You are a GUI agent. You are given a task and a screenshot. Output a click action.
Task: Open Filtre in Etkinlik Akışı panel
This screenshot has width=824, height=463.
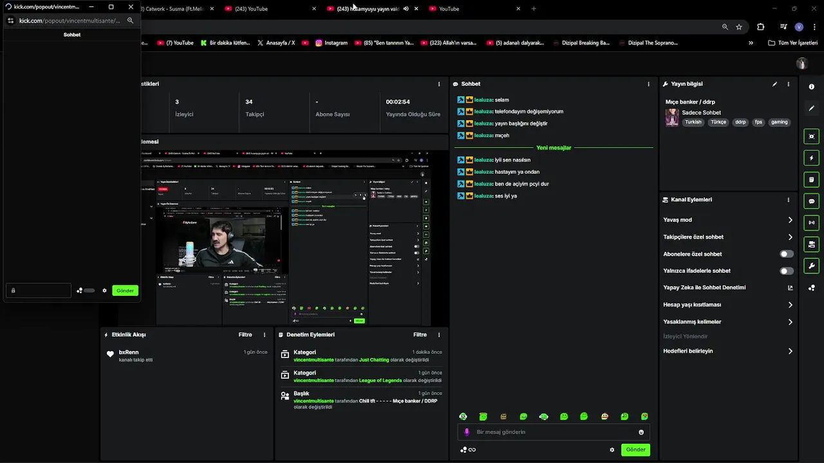pyautogui.click(x=245, y=335)
